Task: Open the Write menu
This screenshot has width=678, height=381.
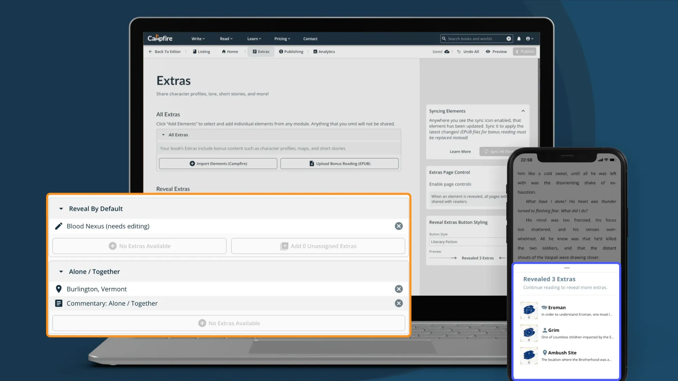Action: pos(198,39)
